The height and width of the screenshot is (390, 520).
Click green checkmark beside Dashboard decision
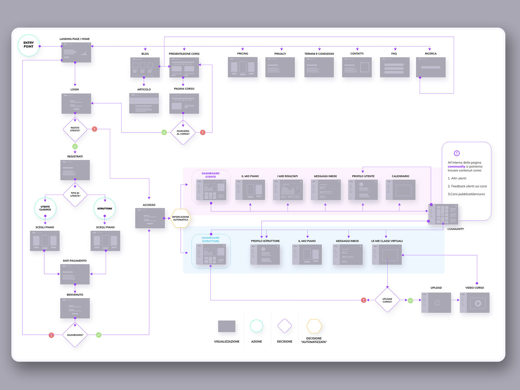99,335
